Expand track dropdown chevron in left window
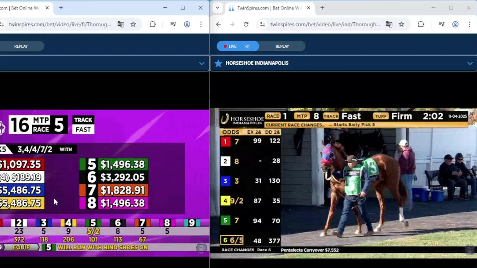The width and height of the screenshot is (477, 268). click(202, 63)
